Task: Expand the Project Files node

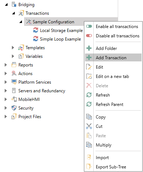Action: click(x=6, y=117)
